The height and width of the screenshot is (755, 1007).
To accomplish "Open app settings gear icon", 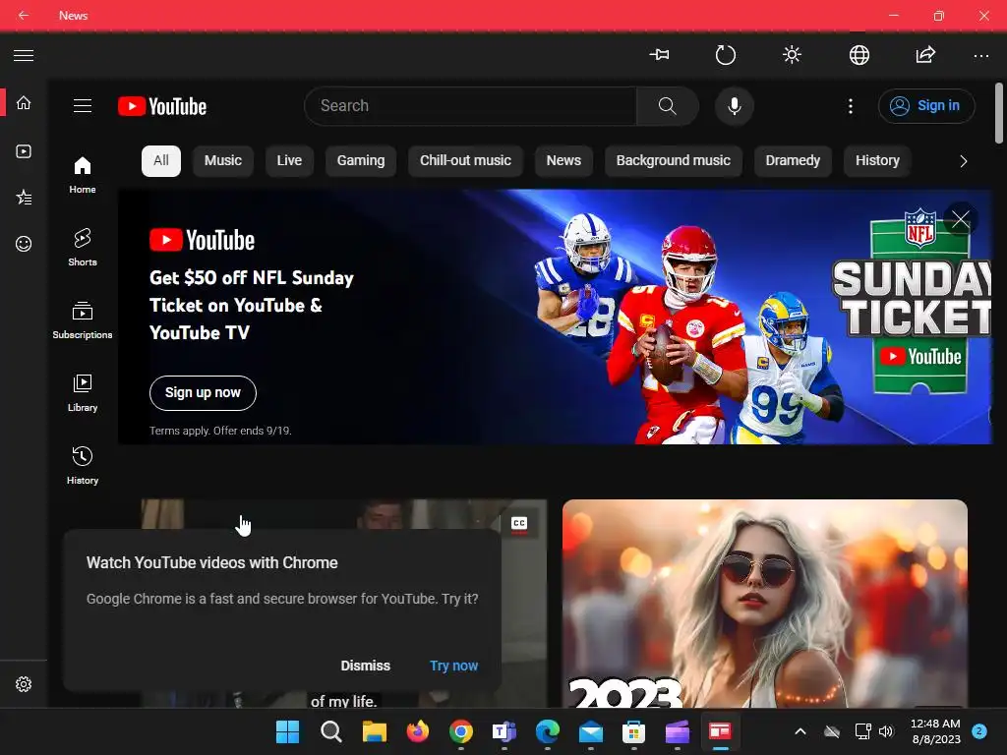I will click(x=24, y=684).
